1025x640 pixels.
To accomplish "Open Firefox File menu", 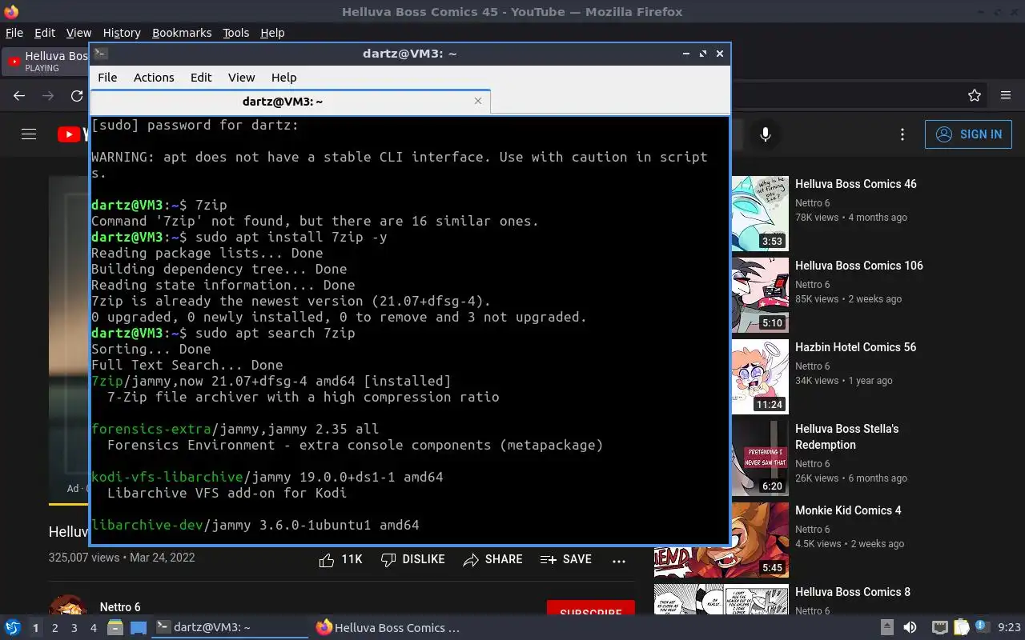I will (14, 33).
